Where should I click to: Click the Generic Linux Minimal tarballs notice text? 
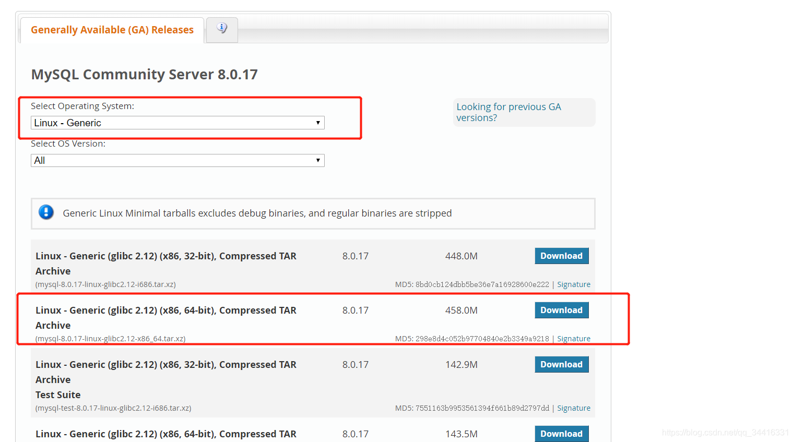(x=257, y=213)
